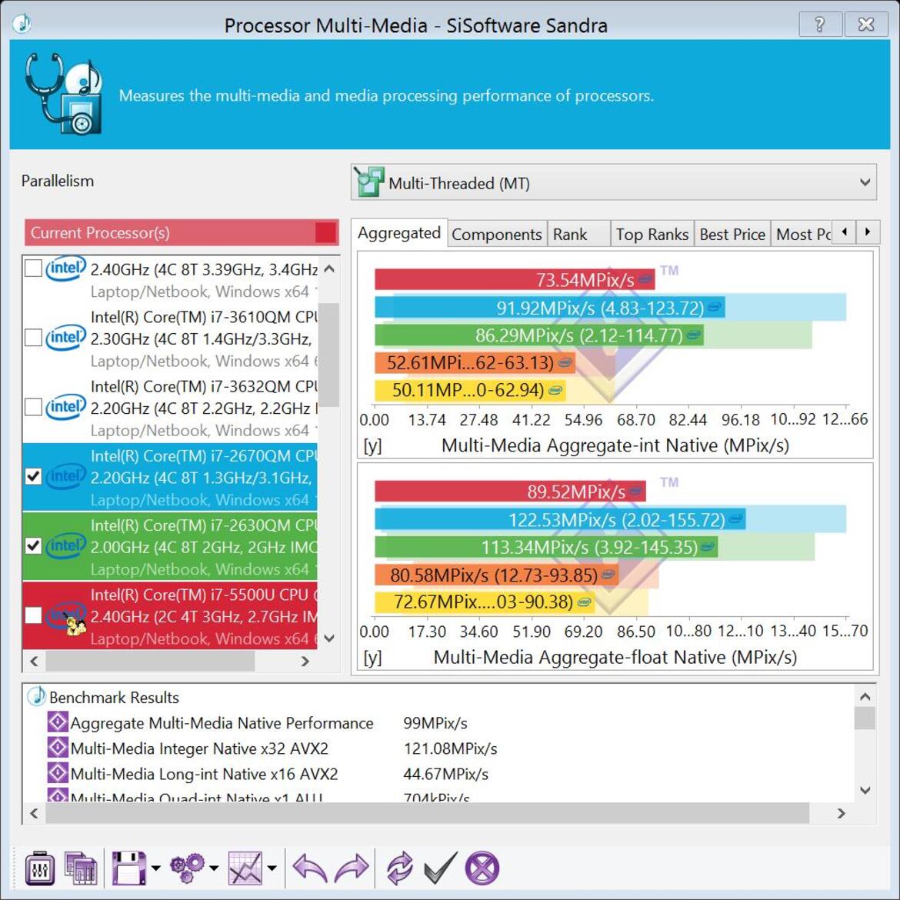Click the stethoscope multi-media module icon
The width and height of the screenshot is (900, 900).
(64, 94)
